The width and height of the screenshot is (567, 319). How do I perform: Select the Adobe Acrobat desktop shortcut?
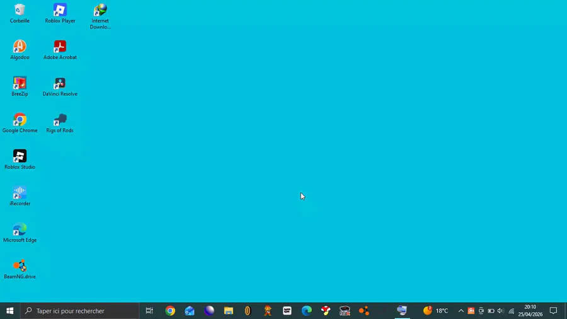(60, 50)
